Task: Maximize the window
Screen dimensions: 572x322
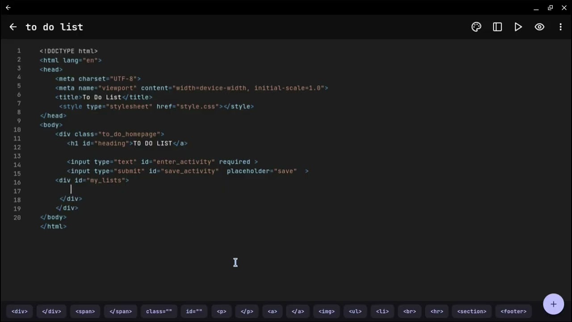Action: click(551, 8)
